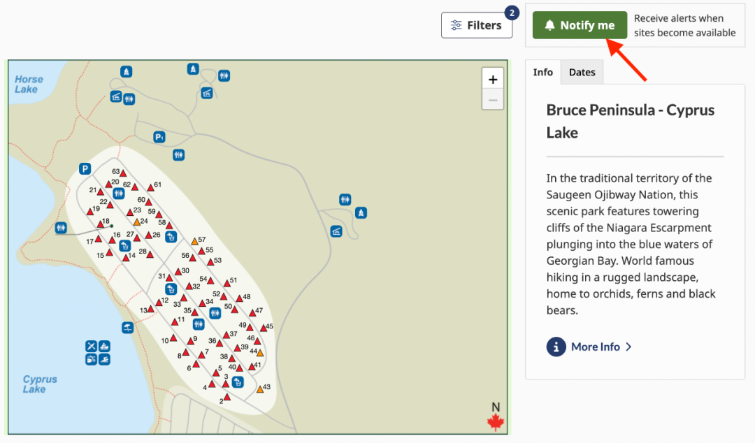Click the washroom icon west of site 18
The width and height of the screenshot is (755, 443).
(x=61, y=228)
